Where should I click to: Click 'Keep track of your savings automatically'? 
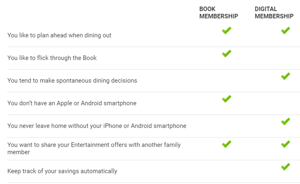(x=62, y=171)
